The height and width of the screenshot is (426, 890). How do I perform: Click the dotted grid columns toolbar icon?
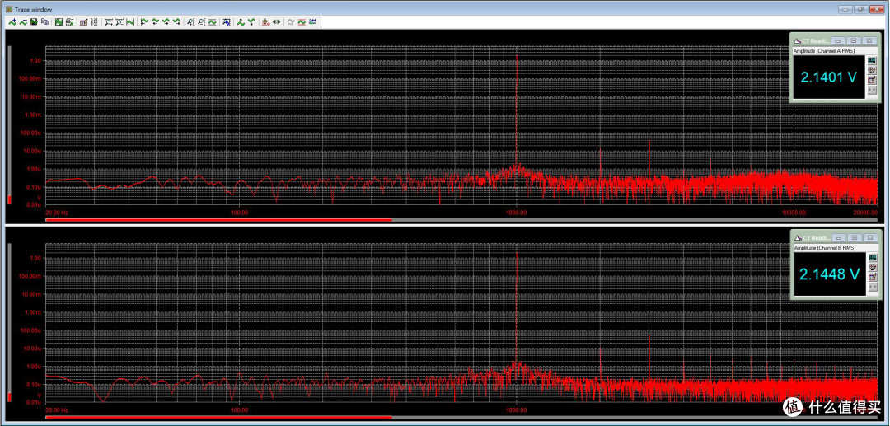(94, 22)
